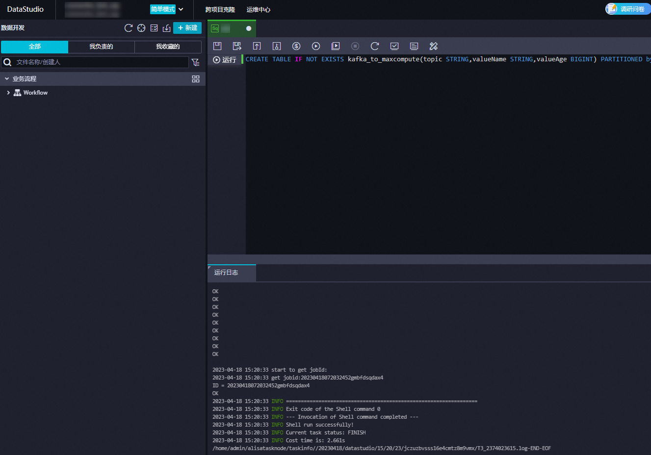
Task: Open the 简单模式 project mode dropdown
Action: (x=167, y=9)
